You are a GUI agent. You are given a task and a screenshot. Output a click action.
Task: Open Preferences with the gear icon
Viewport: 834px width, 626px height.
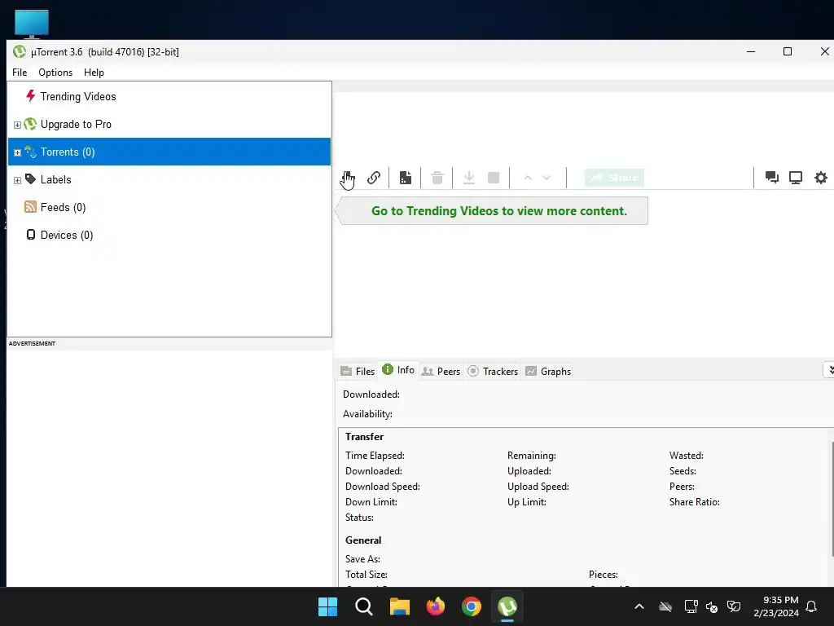(x=821, y=177)
